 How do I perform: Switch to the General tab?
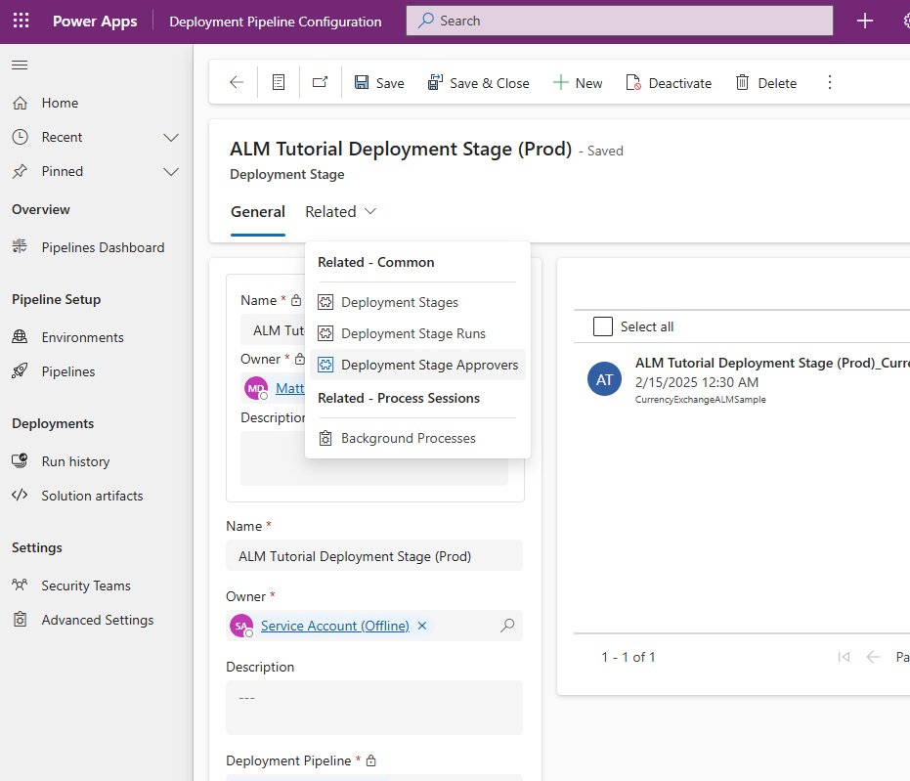click(258, 212)
